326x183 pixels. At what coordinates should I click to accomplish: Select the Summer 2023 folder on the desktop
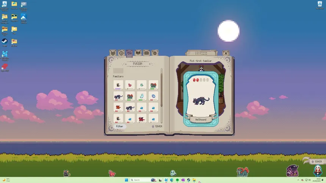pos(5,31)
